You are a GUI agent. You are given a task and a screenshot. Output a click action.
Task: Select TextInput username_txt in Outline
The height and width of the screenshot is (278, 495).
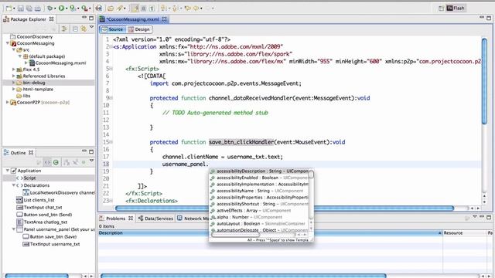pyautogui.click(x=52, y=244)
